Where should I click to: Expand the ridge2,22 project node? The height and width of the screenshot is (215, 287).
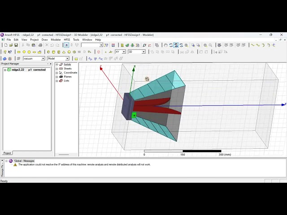(x=5, y=70)
